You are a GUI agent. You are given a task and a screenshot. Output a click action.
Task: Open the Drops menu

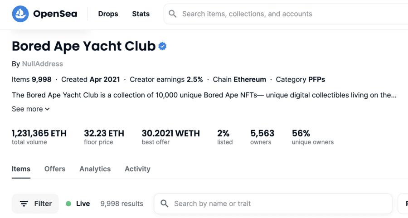click(108, 14)
